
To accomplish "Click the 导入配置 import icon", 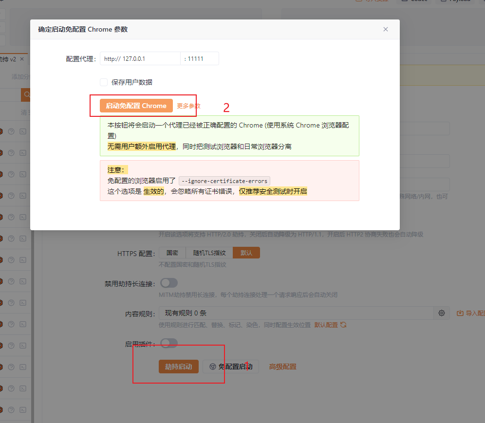I will 460,313.
